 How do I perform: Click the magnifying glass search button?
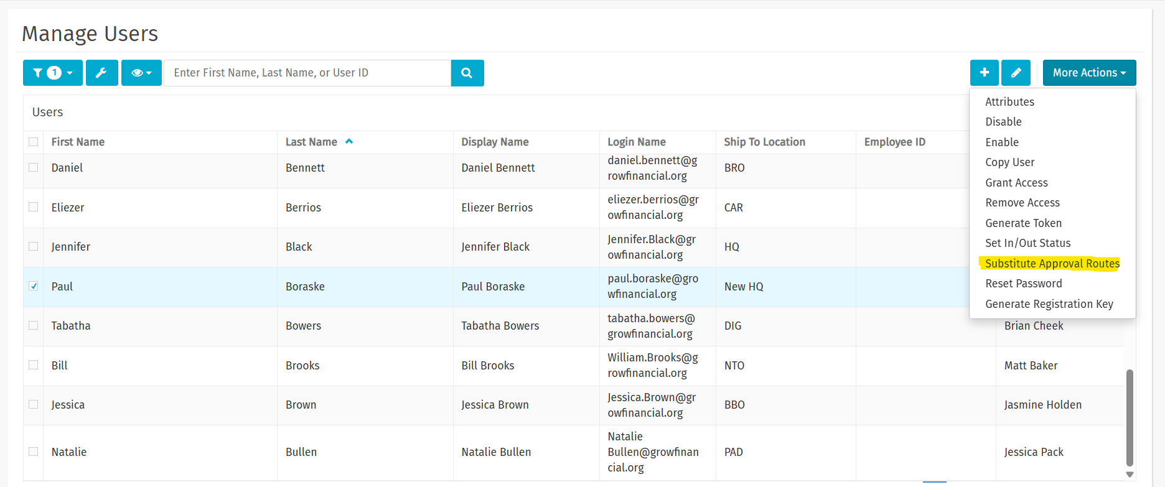click(x=467, y=73)
